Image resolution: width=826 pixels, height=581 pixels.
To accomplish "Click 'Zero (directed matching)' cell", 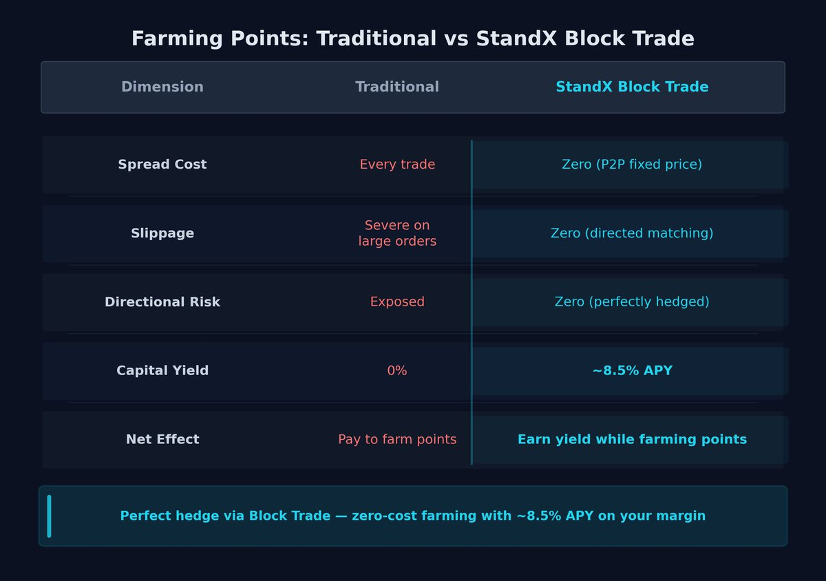I will click(632, 233).
